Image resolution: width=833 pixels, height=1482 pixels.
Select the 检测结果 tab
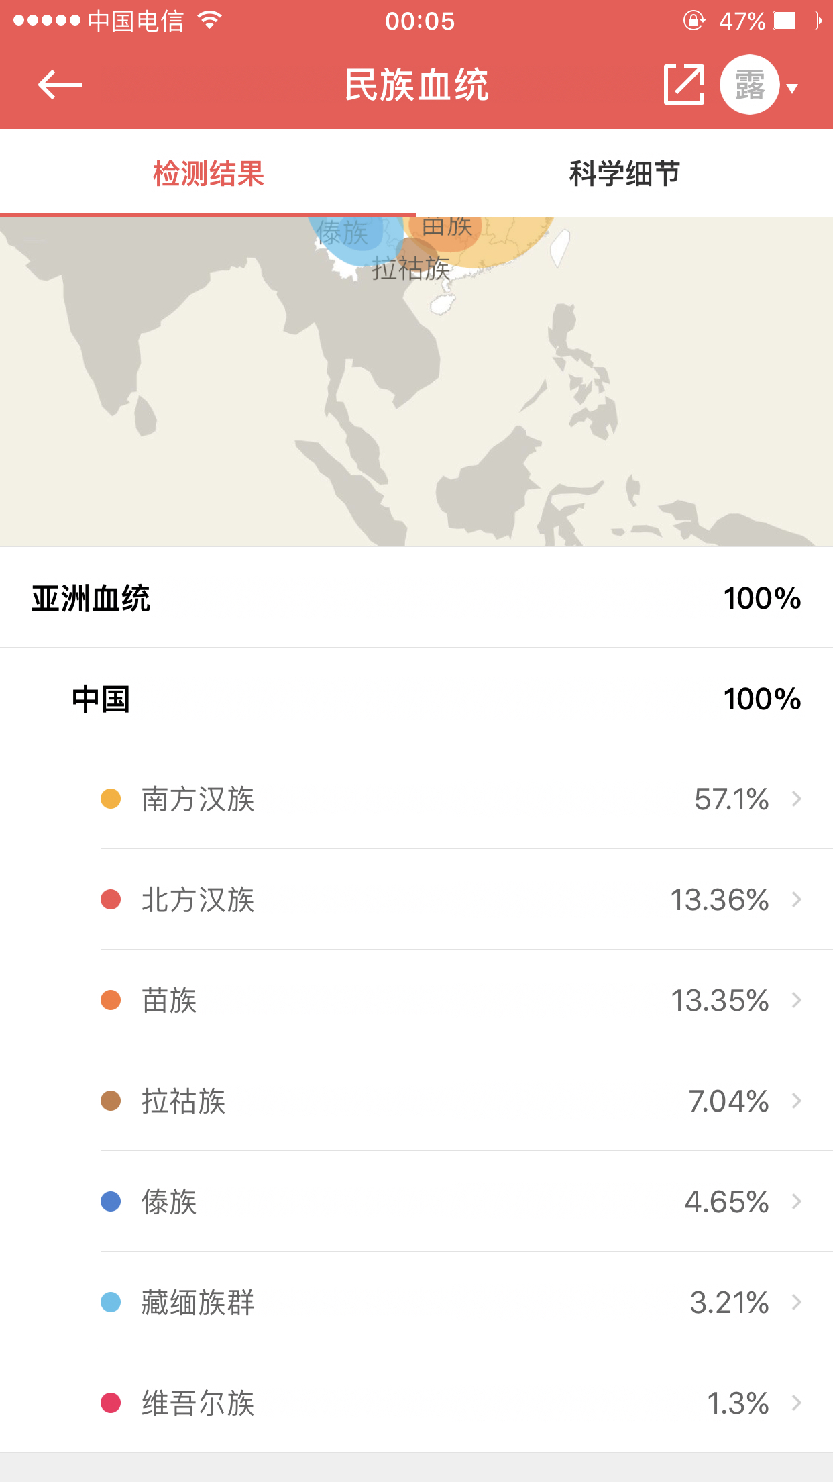(208, 173)
